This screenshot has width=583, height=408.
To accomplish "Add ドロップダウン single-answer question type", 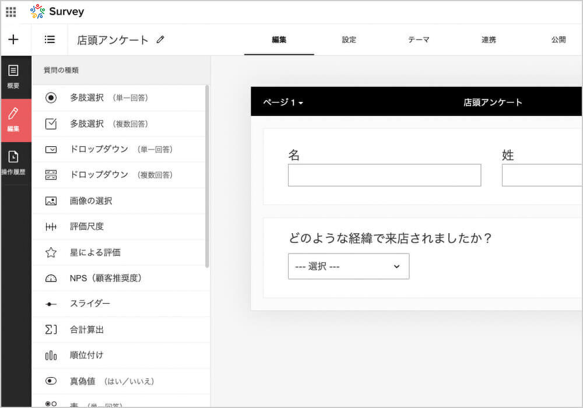I will coord(121,149).
